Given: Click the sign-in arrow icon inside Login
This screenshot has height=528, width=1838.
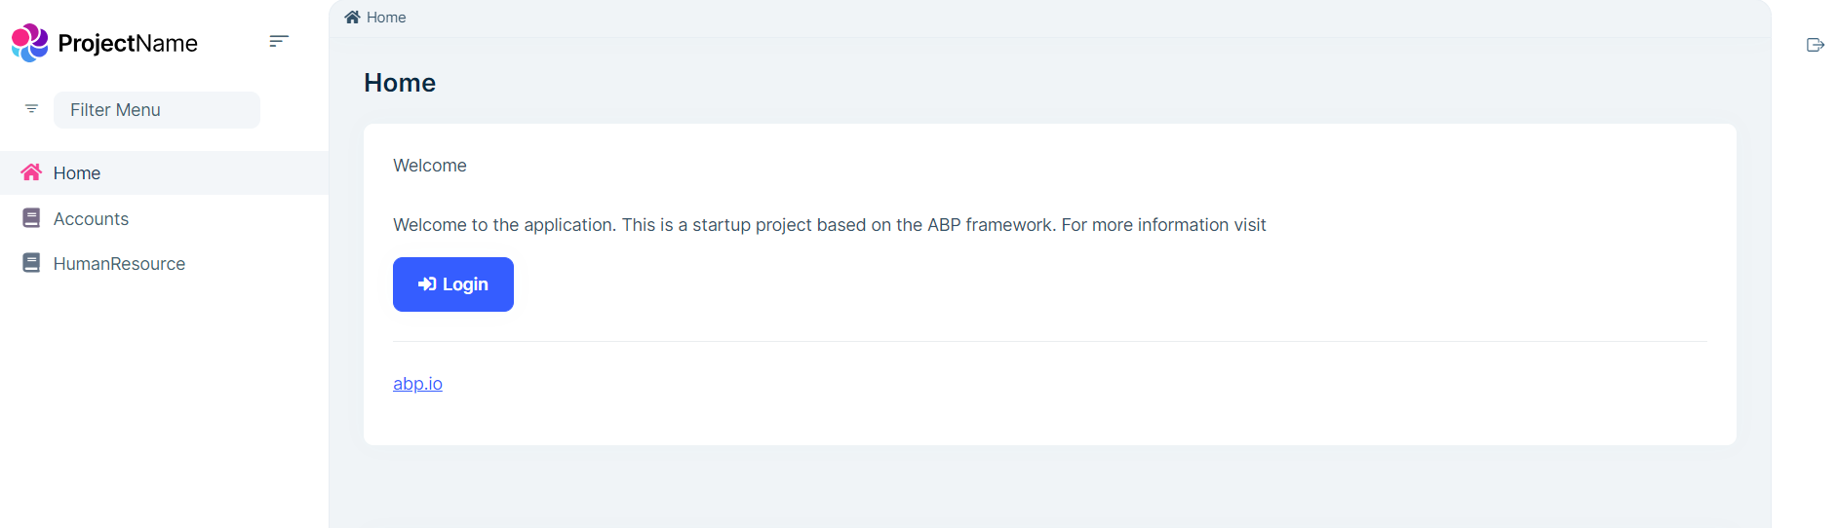Looking at the screenshot, I should [x=427, y=284].
